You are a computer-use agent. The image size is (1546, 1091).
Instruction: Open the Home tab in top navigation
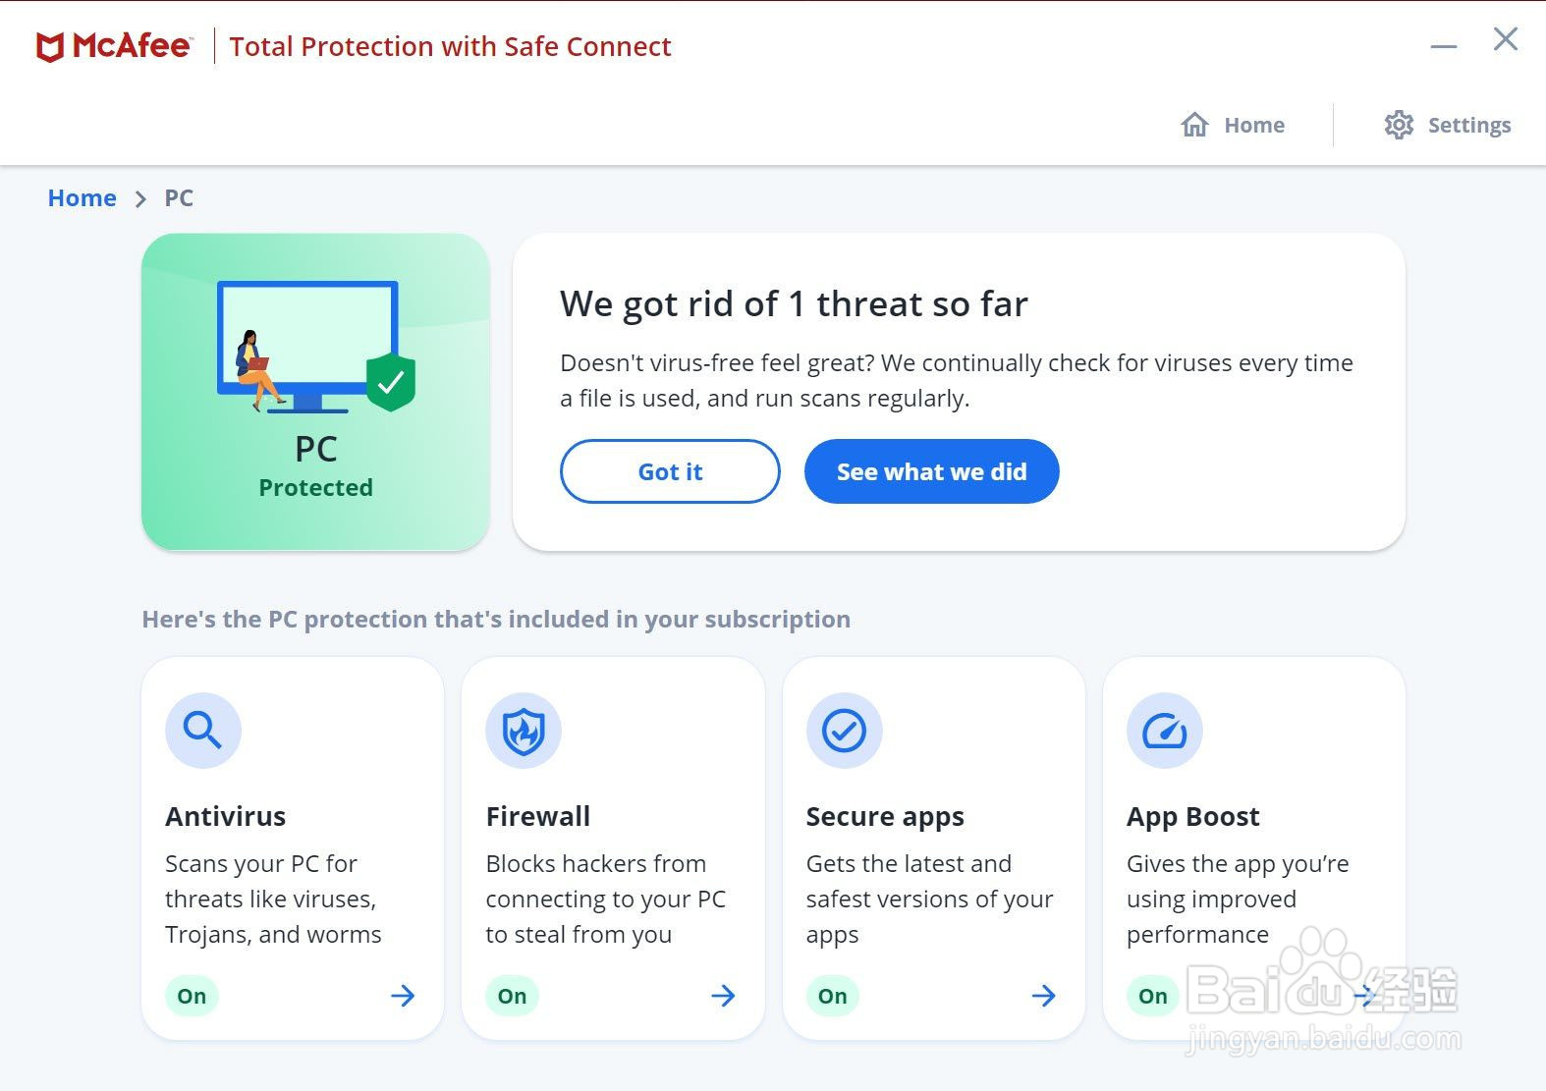pos(1254,125)
